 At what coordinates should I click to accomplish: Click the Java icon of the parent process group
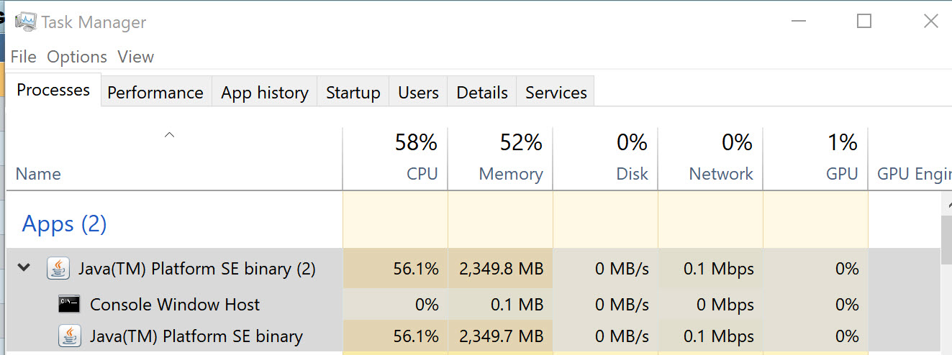58,269
